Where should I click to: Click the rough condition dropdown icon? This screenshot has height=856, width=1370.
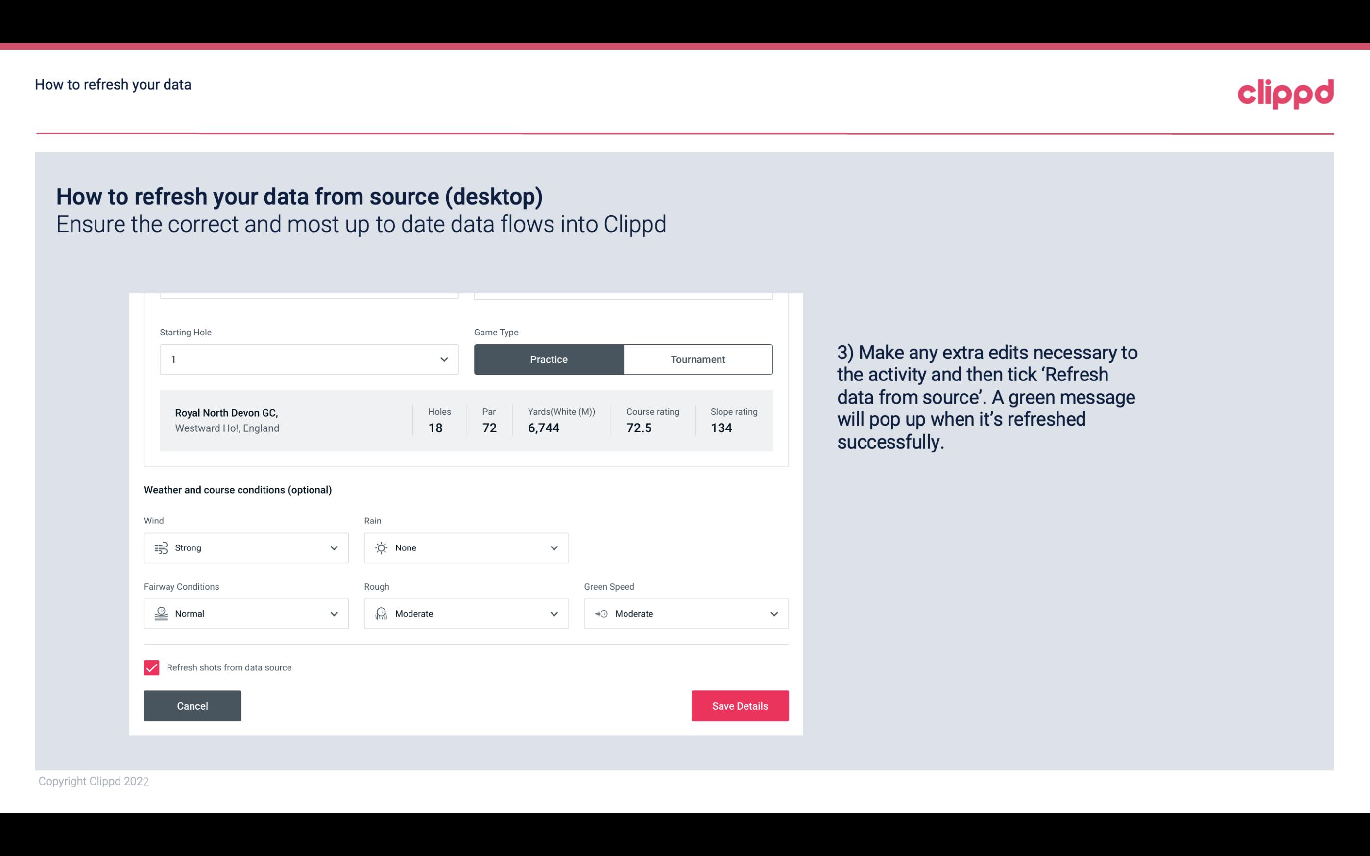tap(554, 614)
